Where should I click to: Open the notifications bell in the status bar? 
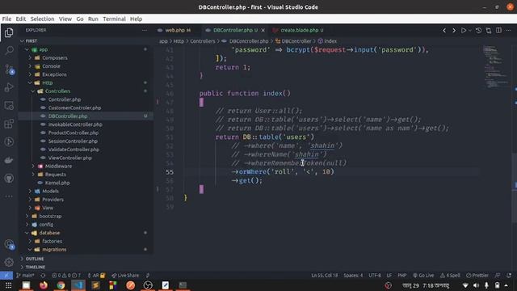click(509, 275)
